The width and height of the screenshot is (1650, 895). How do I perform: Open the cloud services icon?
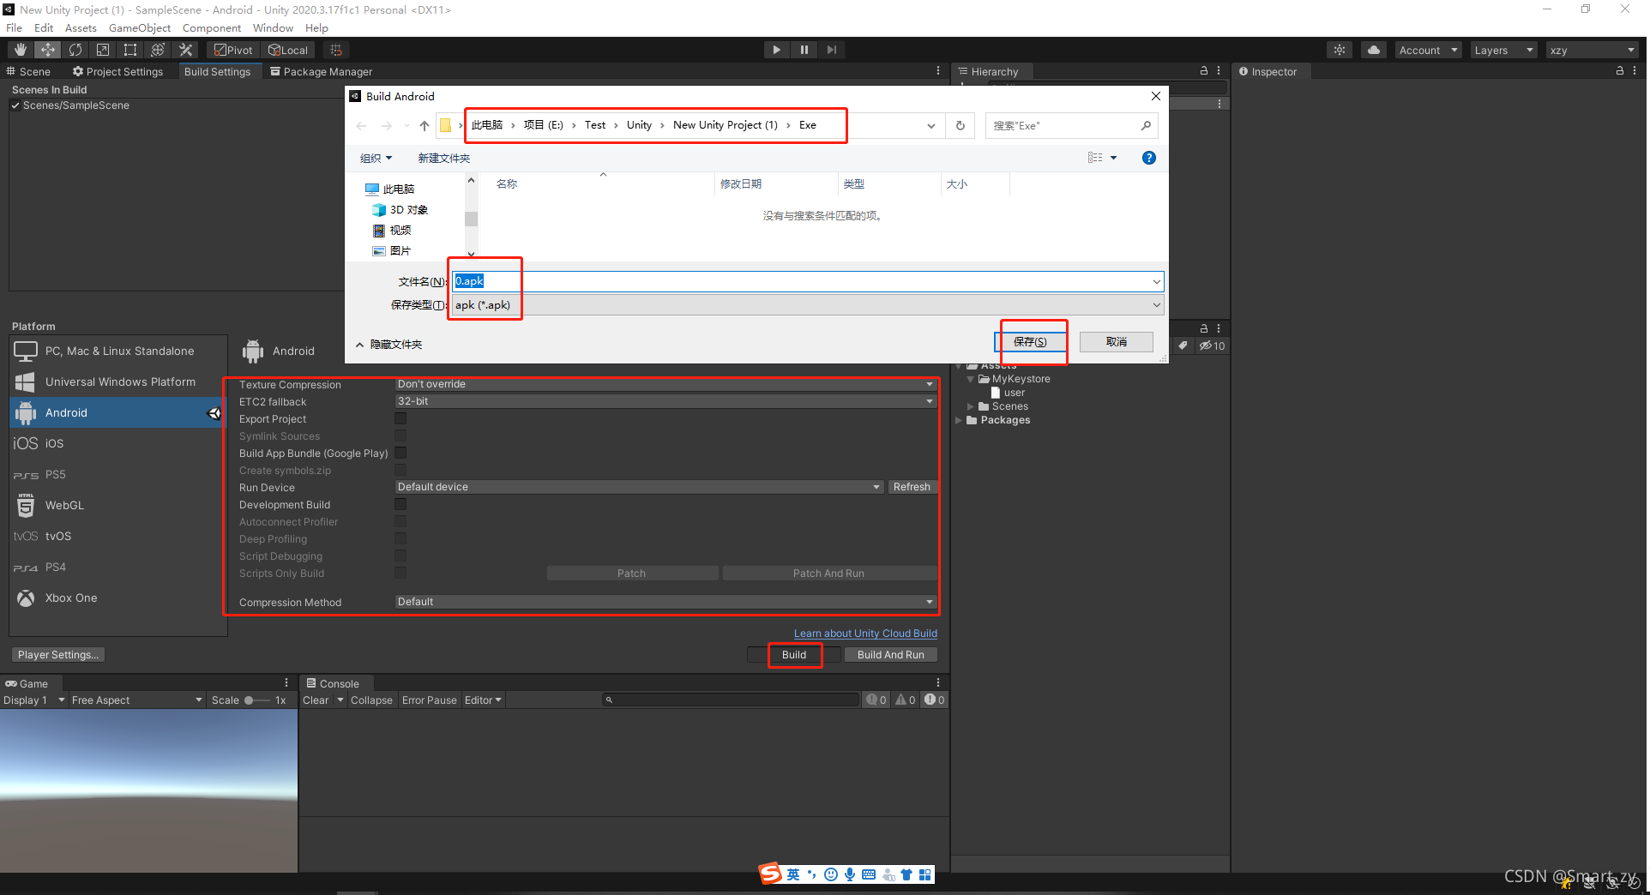pyautogui.click(x=1374, y=50)
